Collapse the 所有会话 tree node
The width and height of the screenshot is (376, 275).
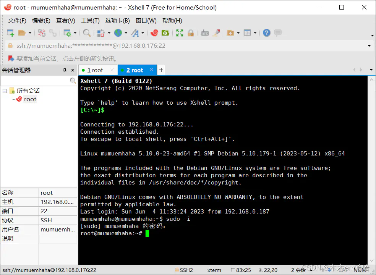click(5, 91)
